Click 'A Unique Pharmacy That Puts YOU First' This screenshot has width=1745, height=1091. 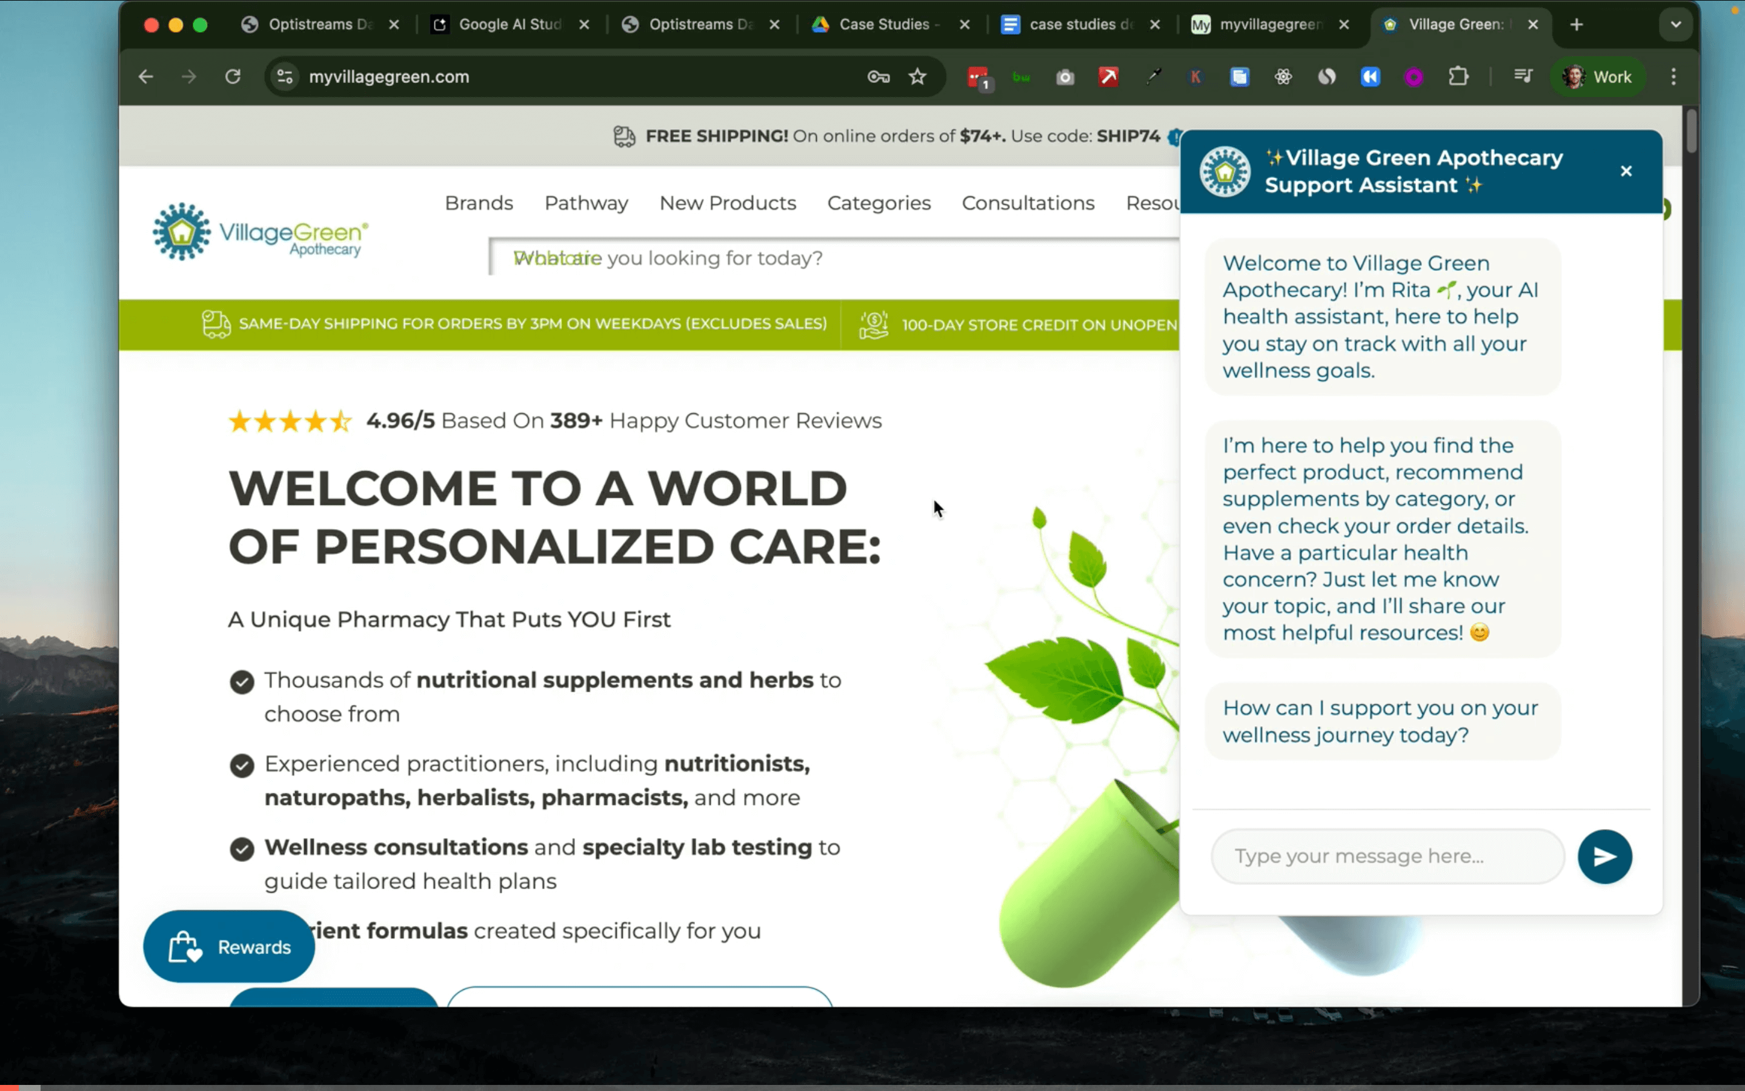tap(449, 619)
